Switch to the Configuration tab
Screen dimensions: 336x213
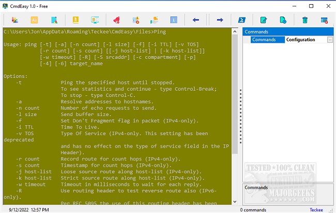tap(301, 40)
